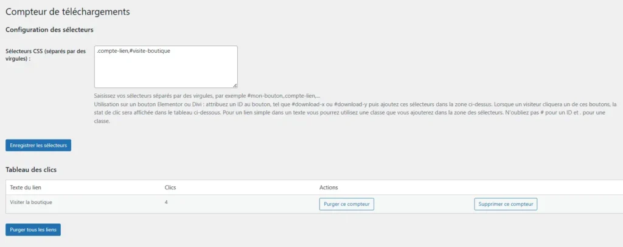Image resolution: width=623 pixels, height=247 pixels.
Task: Click the textarea resize handle corner
Action: (235, 85)
